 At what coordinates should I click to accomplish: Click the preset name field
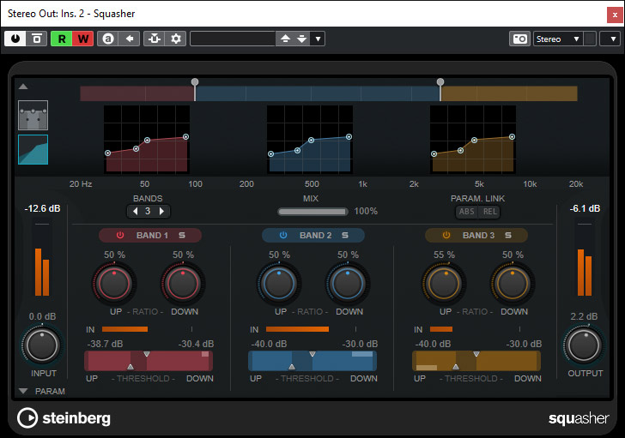[x=232, y=39]
